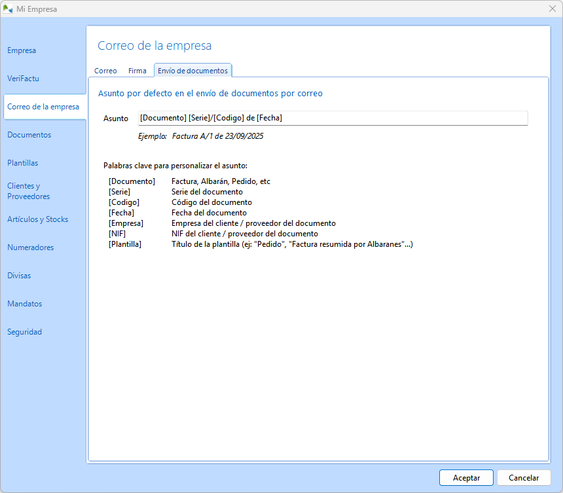Go to Numeradores section
This screenshot has height=493, width=563.
(31, 247)
